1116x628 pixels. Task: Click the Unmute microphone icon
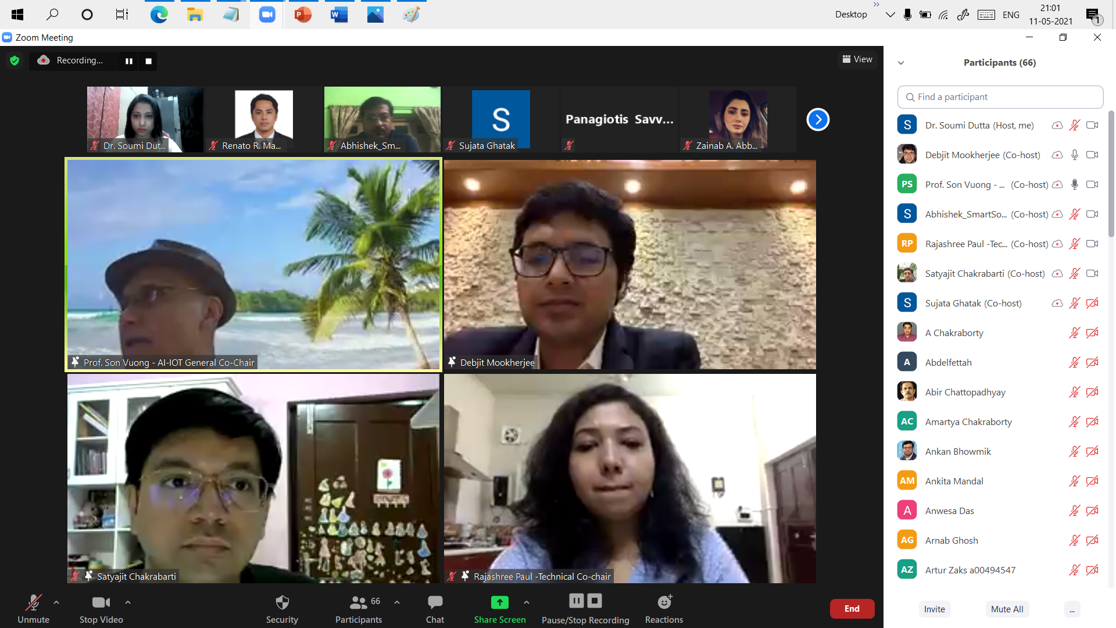pos(33,602)
